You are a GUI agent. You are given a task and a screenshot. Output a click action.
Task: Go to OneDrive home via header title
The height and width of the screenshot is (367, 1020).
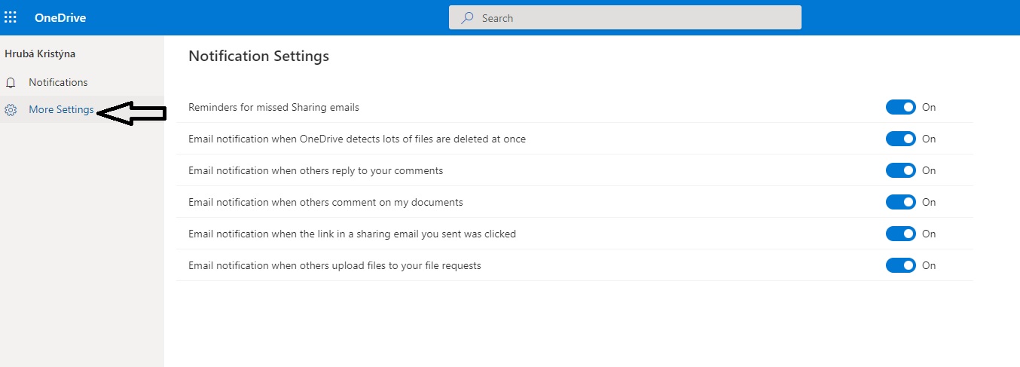click(60, 18)
